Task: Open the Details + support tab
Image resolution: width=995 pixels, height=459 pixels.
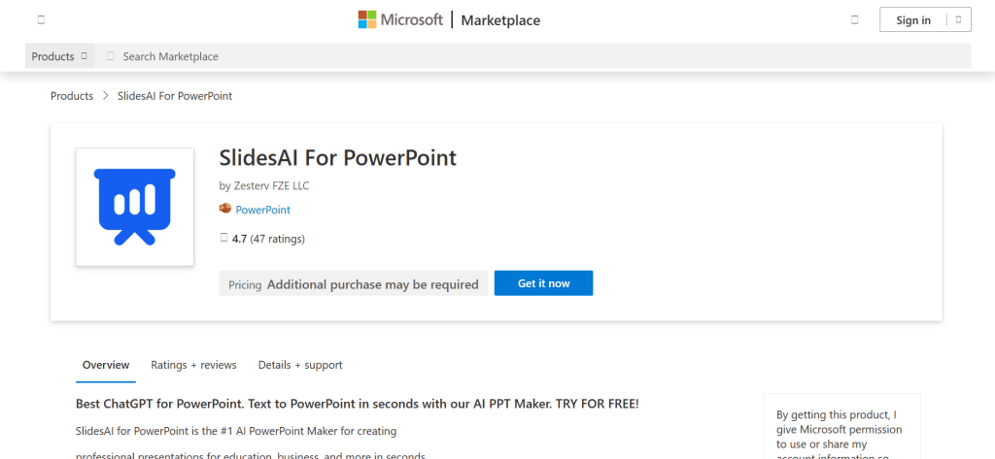Action: pyautogui.click(x=300, y=365)
